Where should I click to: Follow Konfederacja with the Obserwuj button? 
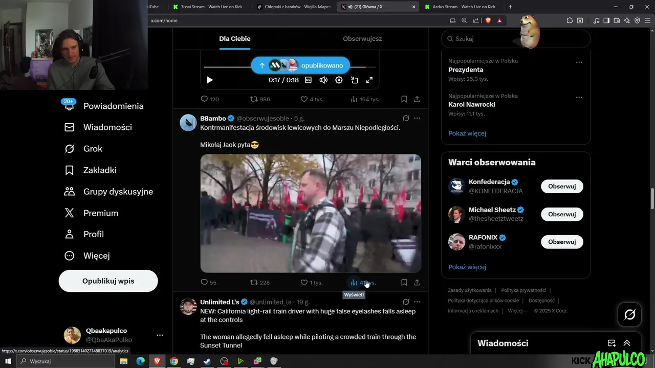562,187
